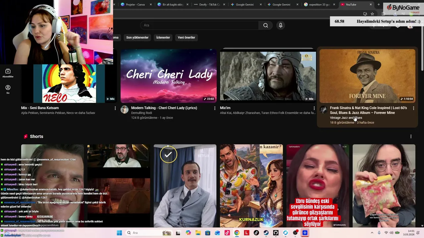This screenshot has height=238, width=424.
Task: Open GitHub Desktop from the taskbar
Action: 276,233
